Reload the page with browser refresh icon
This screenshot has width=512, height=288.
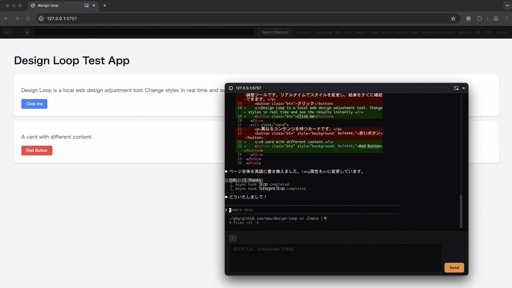point(28,19)
